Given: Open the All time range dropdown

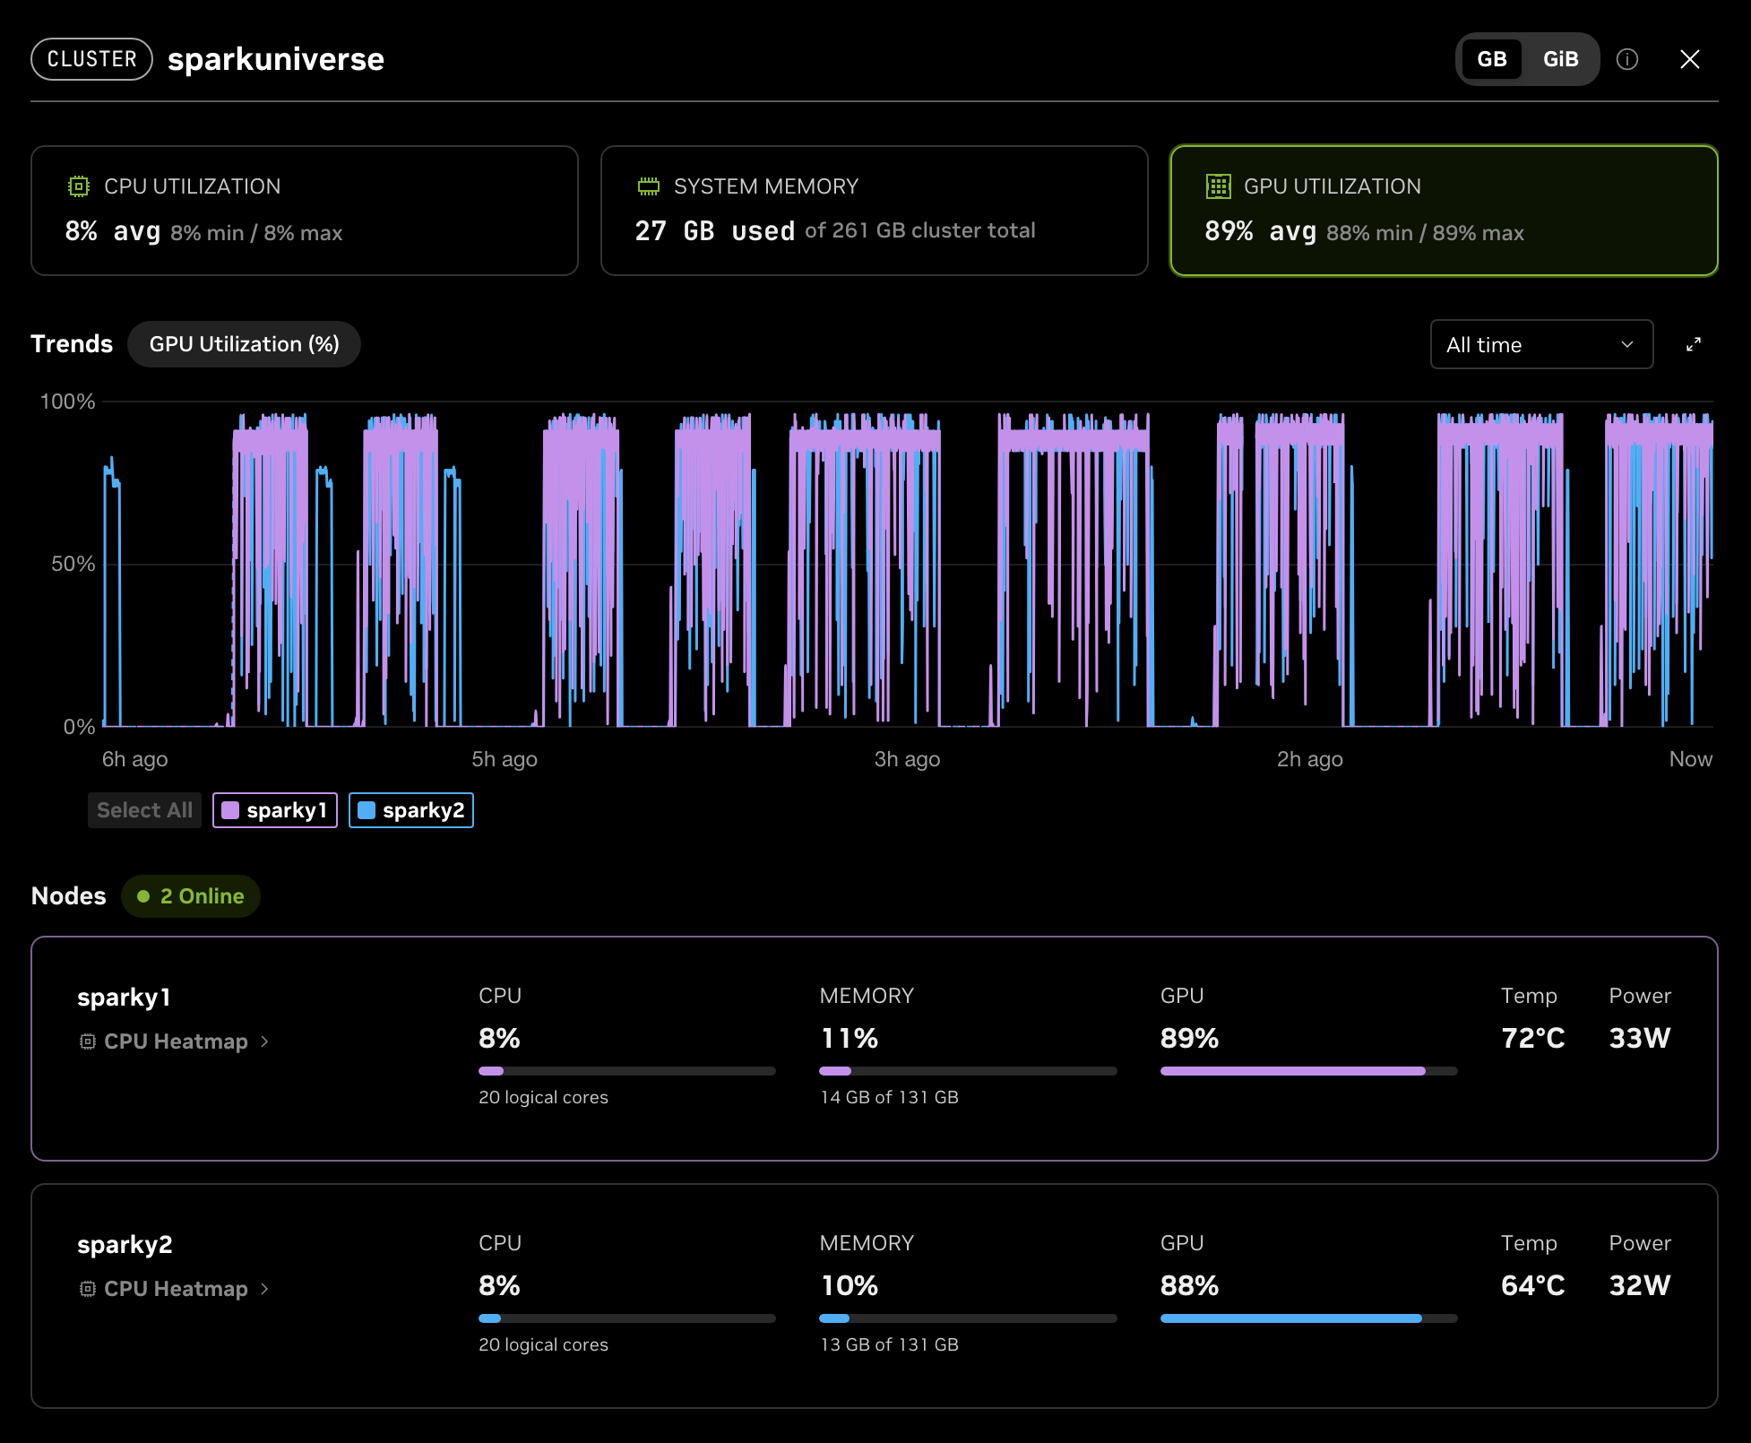Looking at the screenshot, I should 1542,344.
